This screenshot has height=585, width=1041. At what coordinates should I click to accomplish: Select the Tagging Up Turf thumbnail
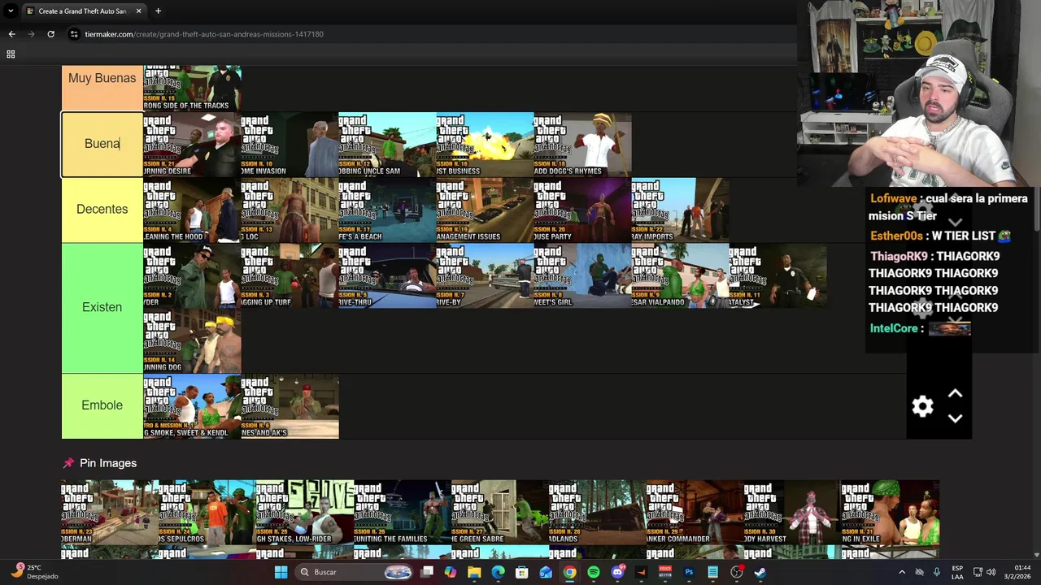tap(290, 275)
